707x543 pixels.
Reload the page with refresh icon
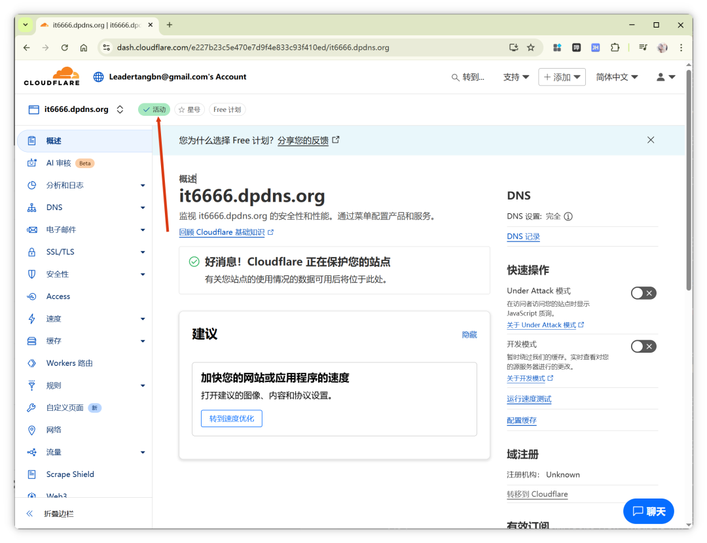[x=64, y=47]
